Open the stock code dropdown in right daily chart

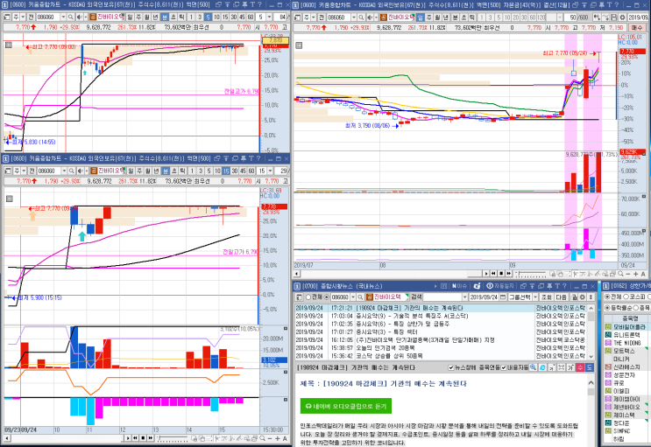[x=354, y=17]
